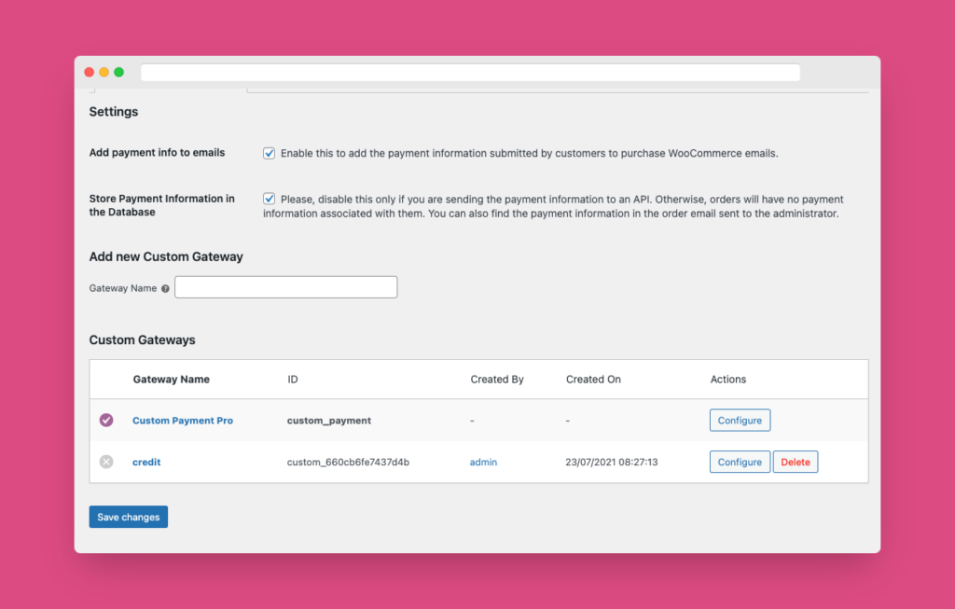Close the window with the red button

coord(89,72)
